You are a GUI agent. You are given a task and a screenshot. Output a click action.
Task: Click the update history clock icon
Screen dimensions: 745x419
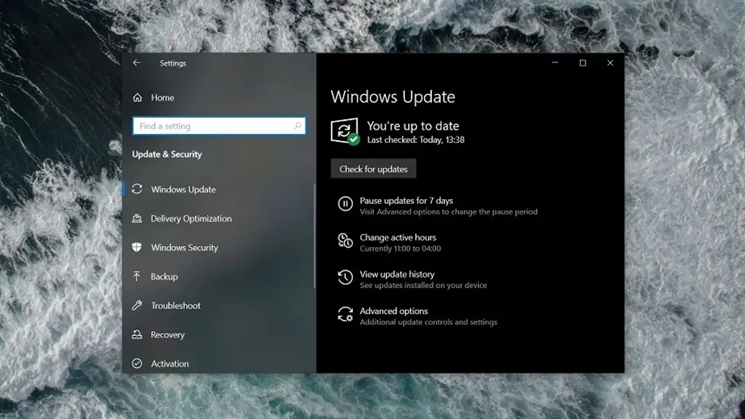click(x=345, y=277)
